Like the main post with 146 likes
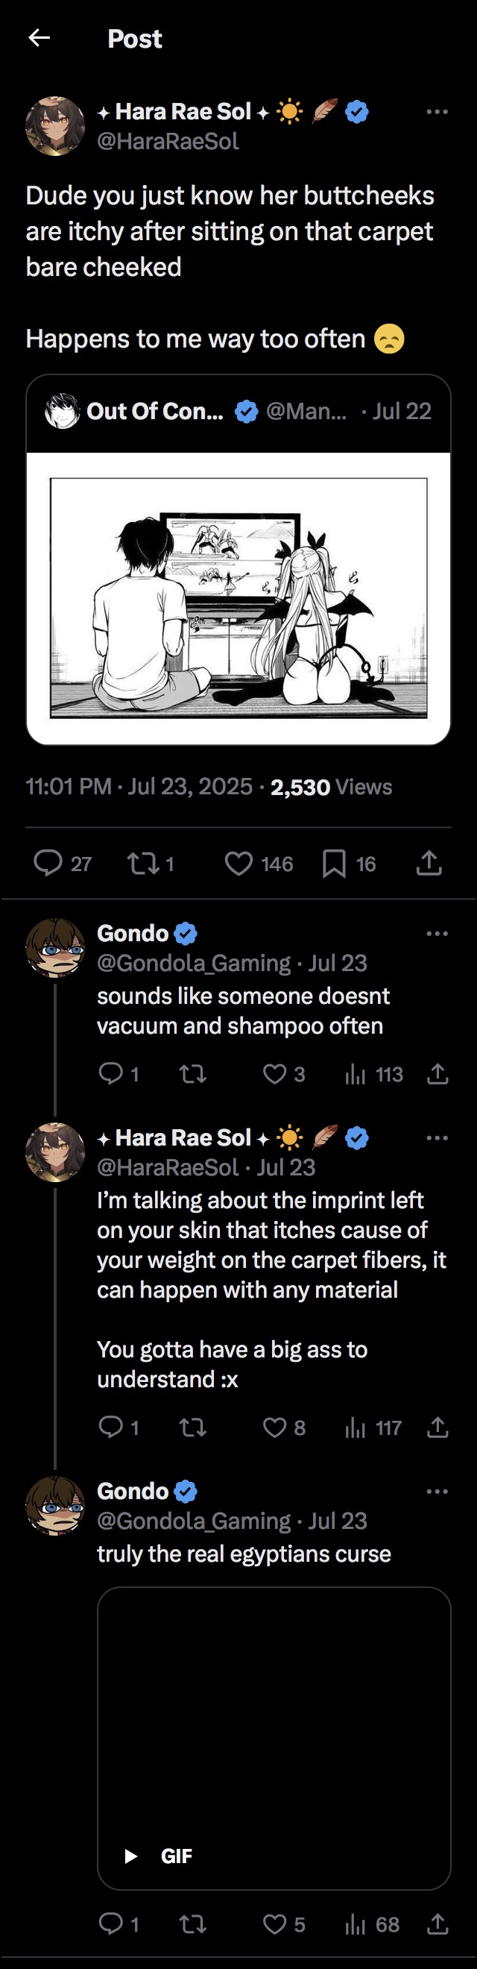 click(x=239, y=864)
